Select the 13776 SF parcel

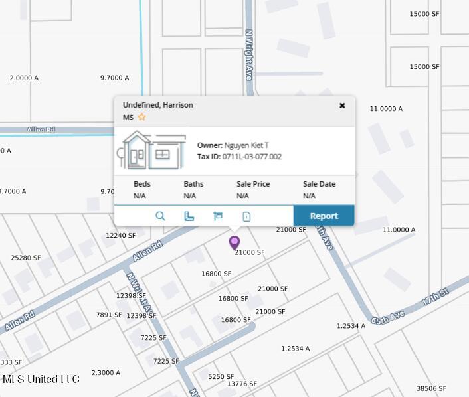[x=242, y=384]
